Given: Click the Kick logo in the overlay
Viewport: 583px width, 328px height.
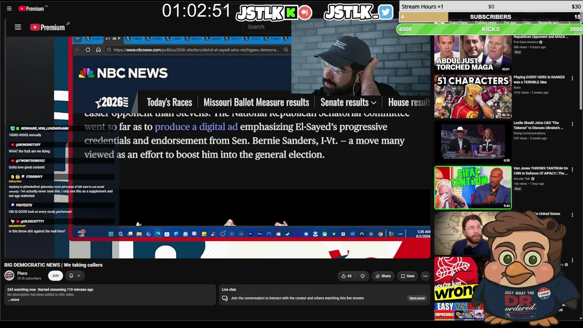Looking at the screenshot, I should 291,12.
